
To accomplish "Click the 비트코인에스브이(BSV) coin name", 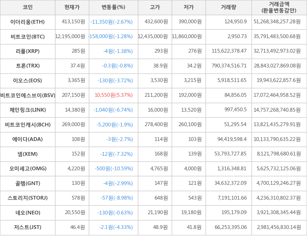I will [x=28, y=95].
